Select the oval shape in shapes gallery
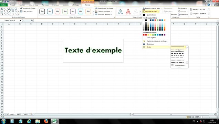This screenshot has height=124, width=219. coord(13,9)
